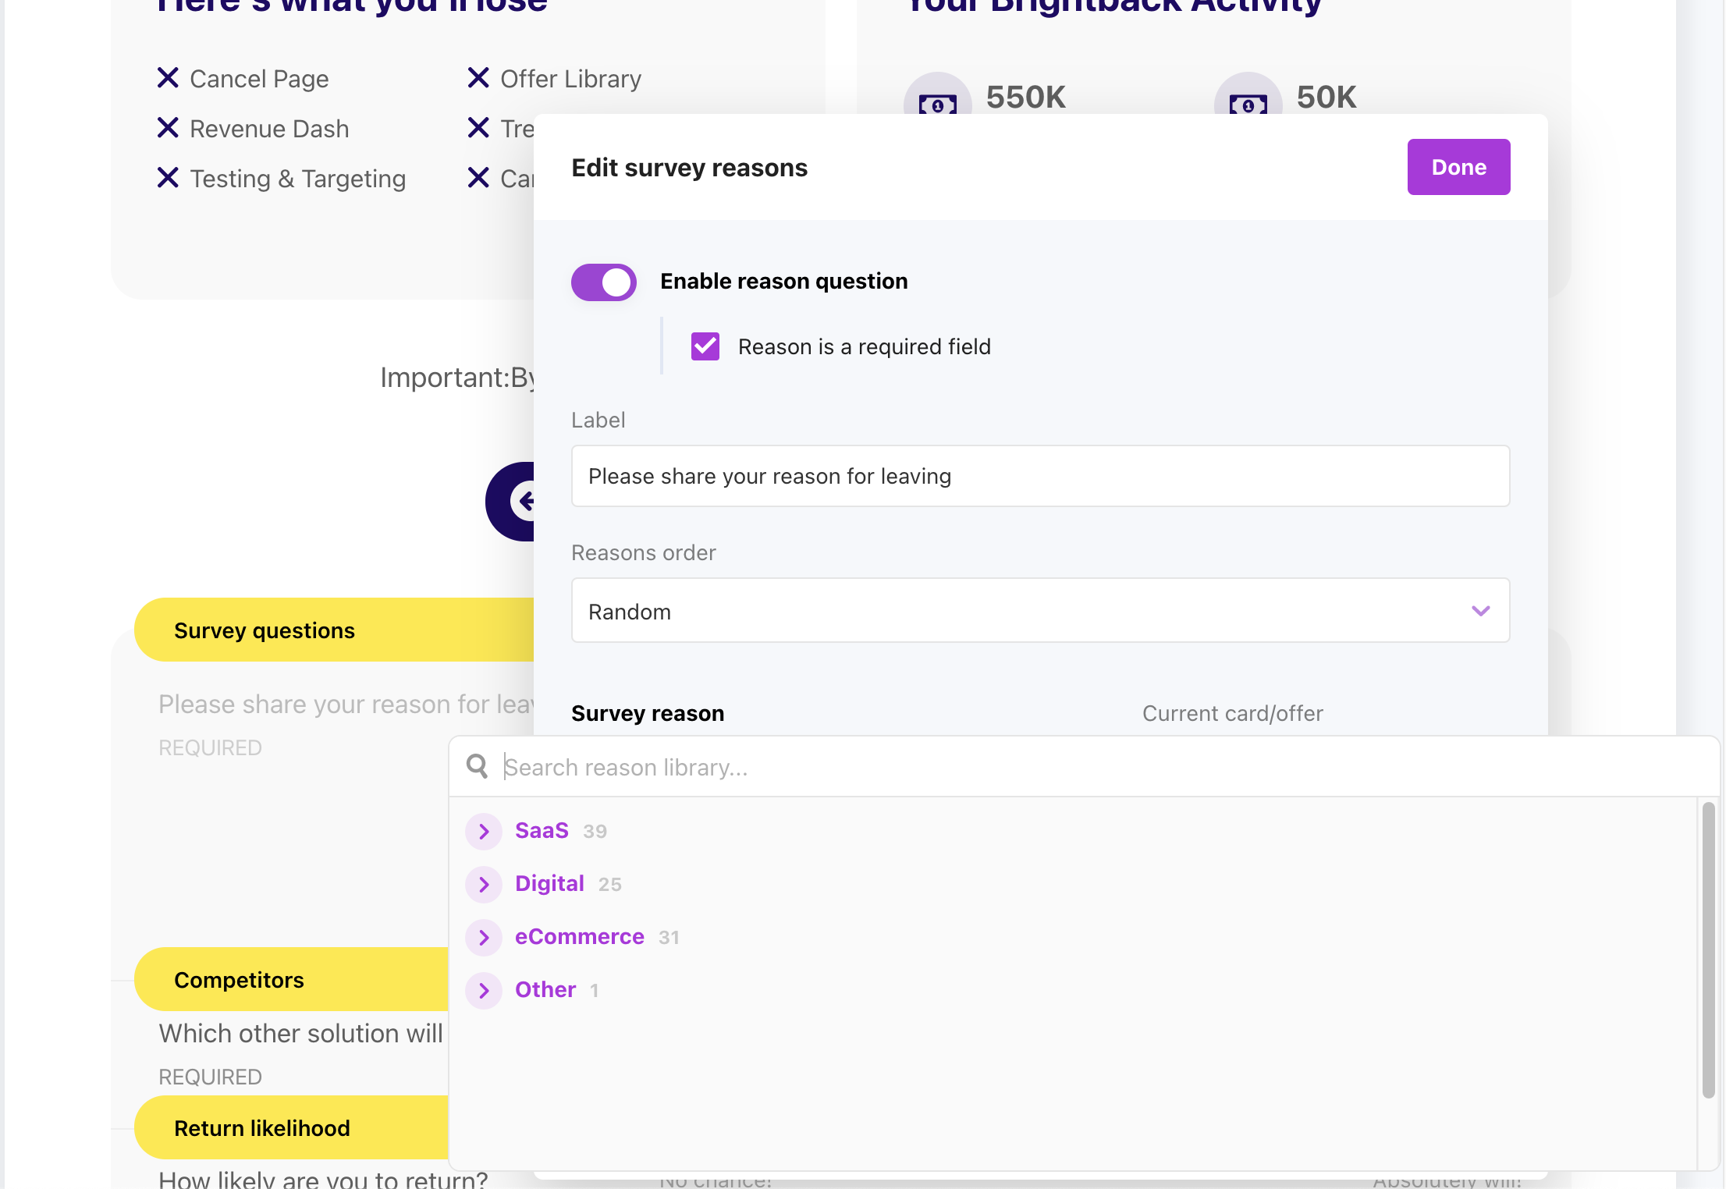Open the Reasons order Random dropdown
Image resolution: width=1726 pixels, height=1189 pixels.
click(1040, 611)
